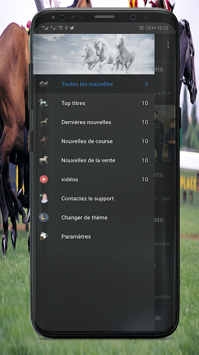Tap the racing horses icon beside Toutes les nouvelles
Image resolution: width=199 pixels, height=355 pixels.
pos(44,84)
